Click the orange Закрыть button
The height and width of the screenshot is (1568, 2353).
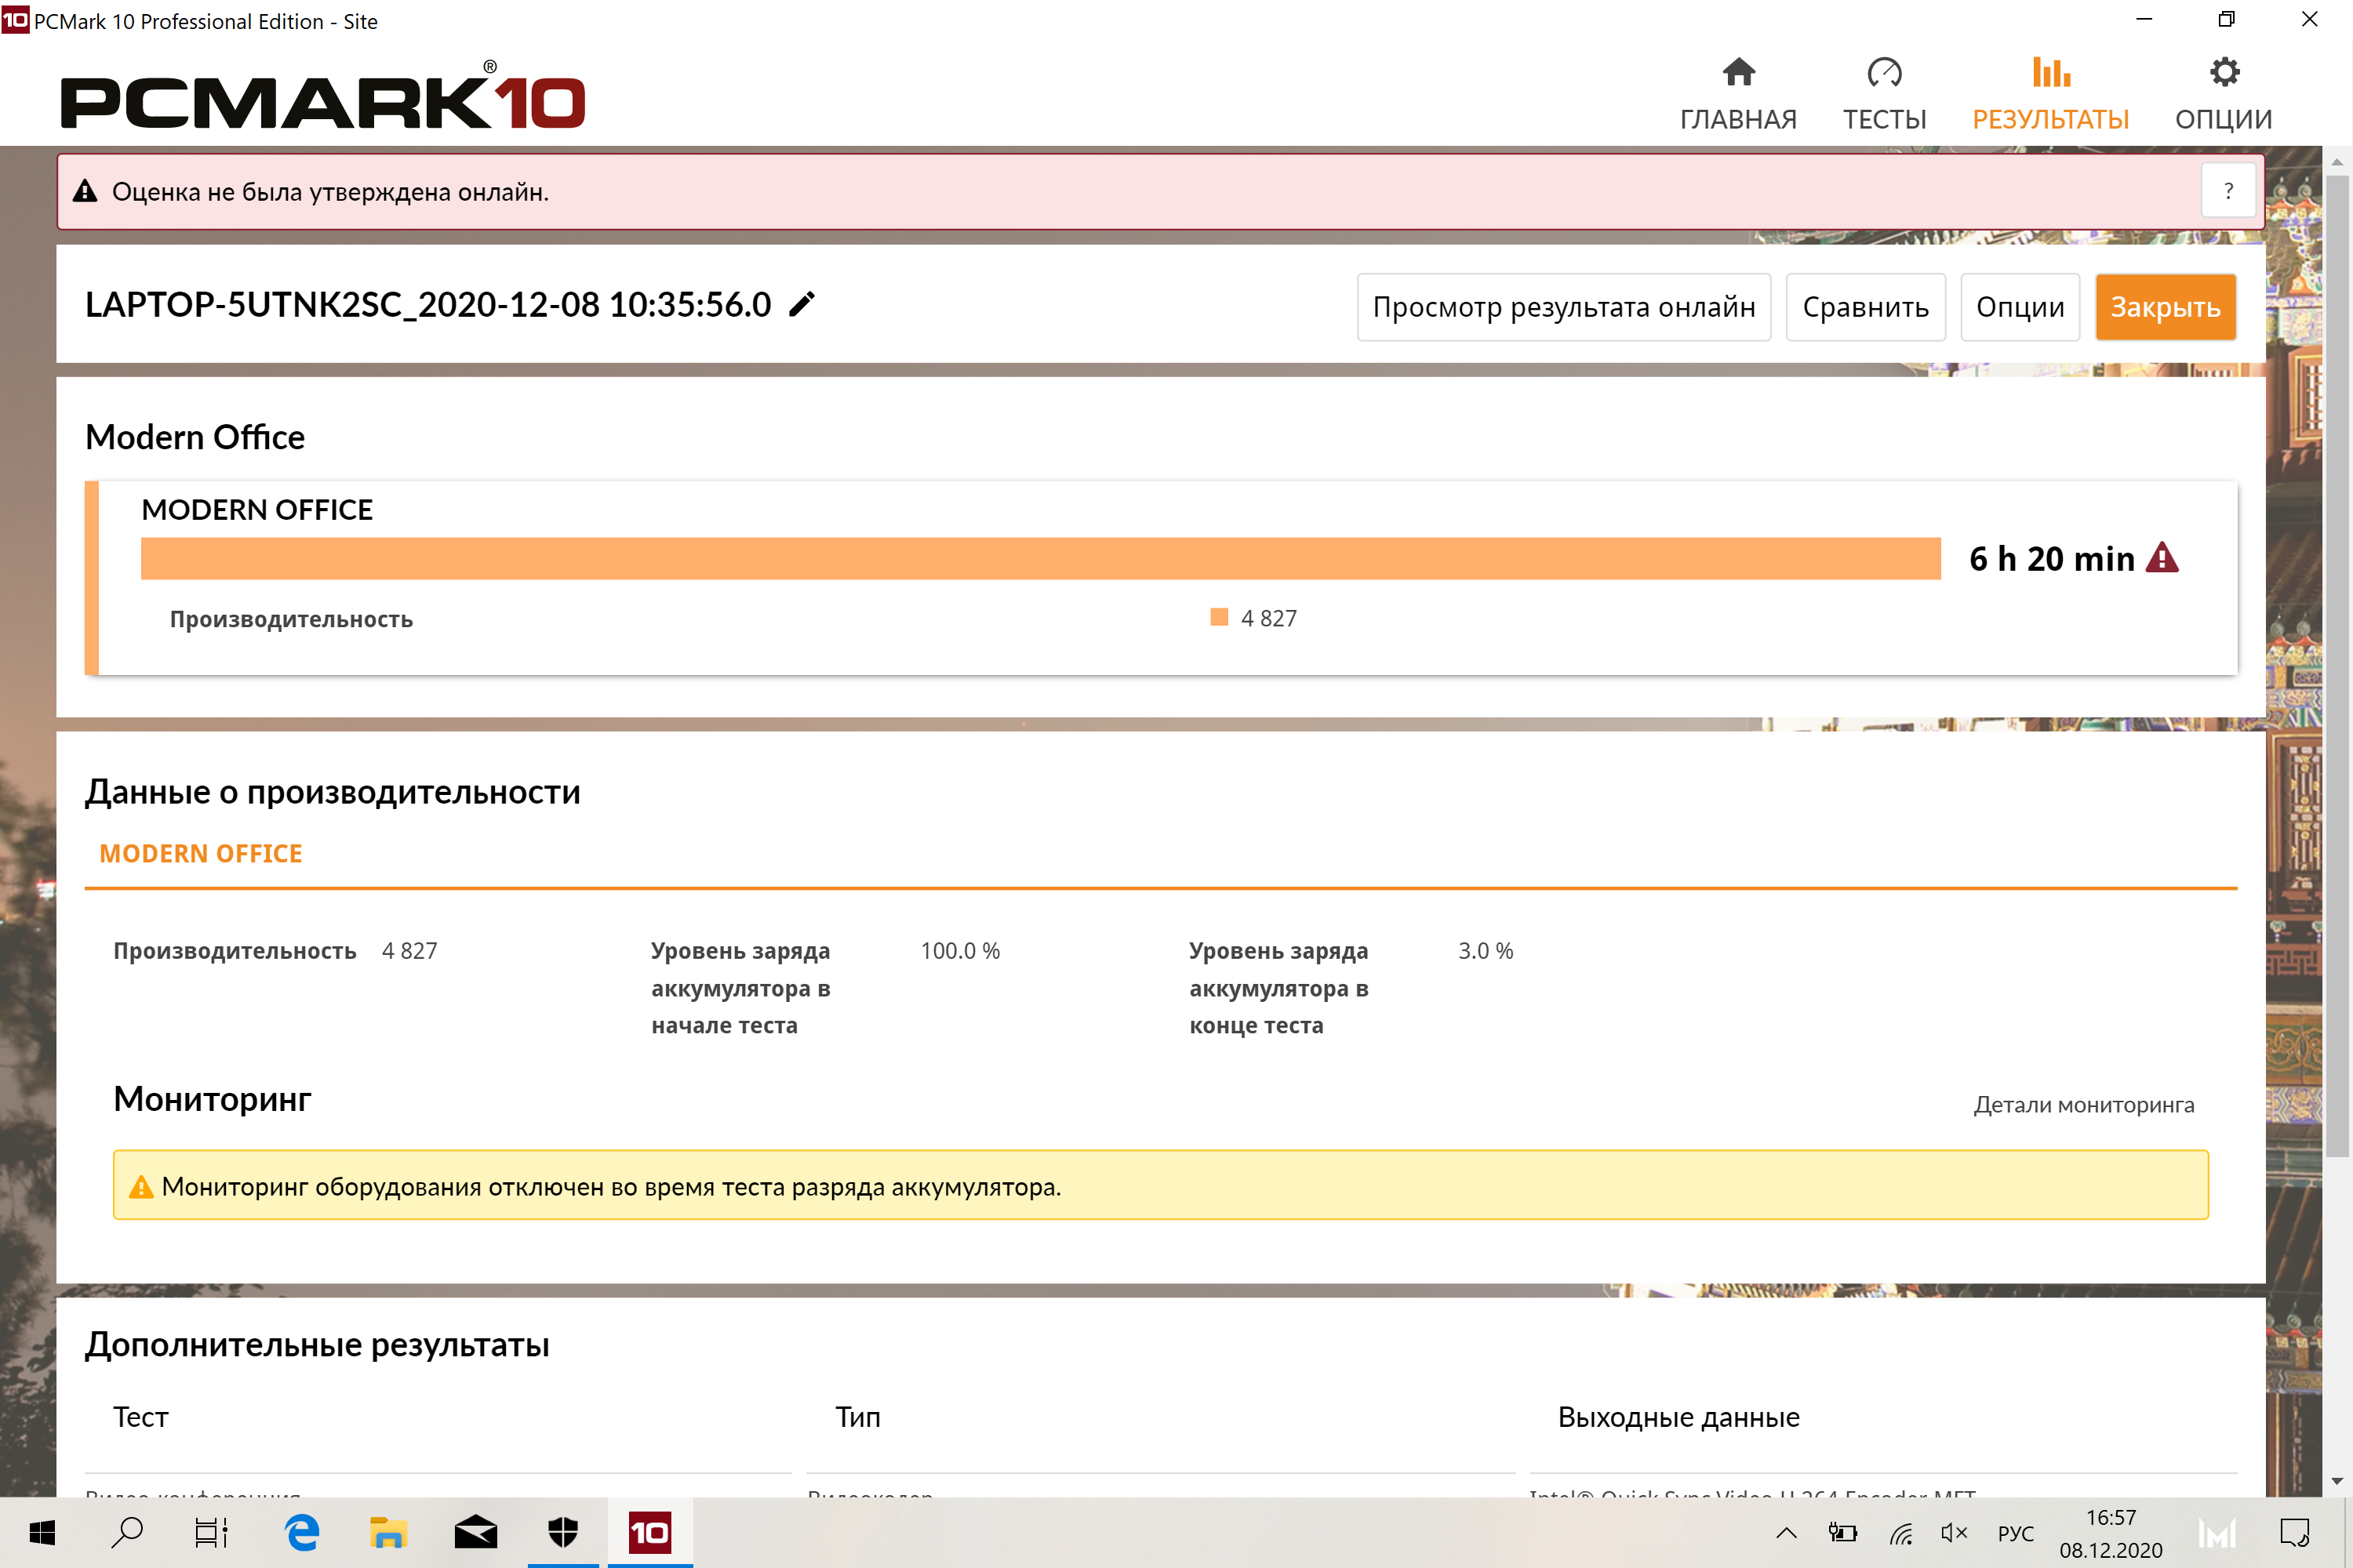tap(2164, 307)
